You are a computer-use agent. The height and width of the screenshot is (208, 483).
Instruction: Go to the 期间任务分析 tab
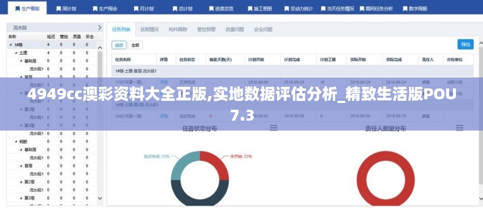click(376, 9)
